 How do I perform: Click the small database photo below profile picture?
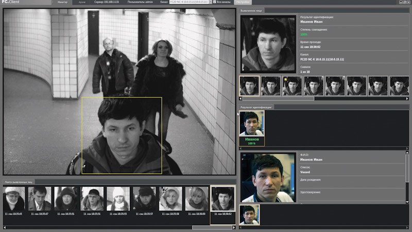tap(250, 214)
